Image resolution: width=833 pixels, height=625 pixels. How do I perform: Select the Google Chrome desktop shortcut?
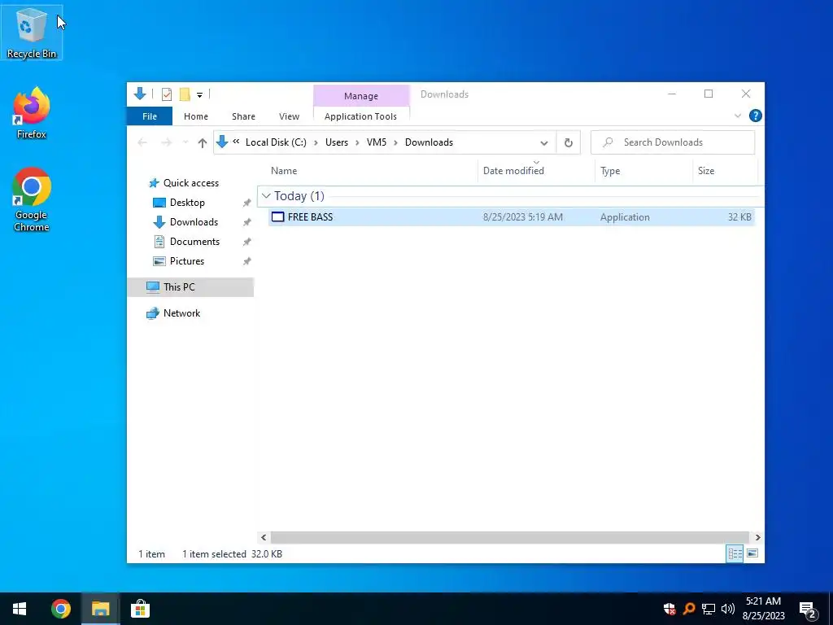click(x=32, y=199)
